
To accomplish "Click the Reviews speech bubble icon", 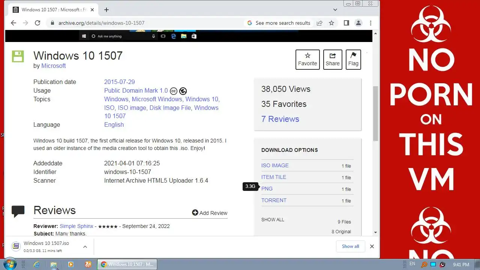I will click(x=18, y=211).
